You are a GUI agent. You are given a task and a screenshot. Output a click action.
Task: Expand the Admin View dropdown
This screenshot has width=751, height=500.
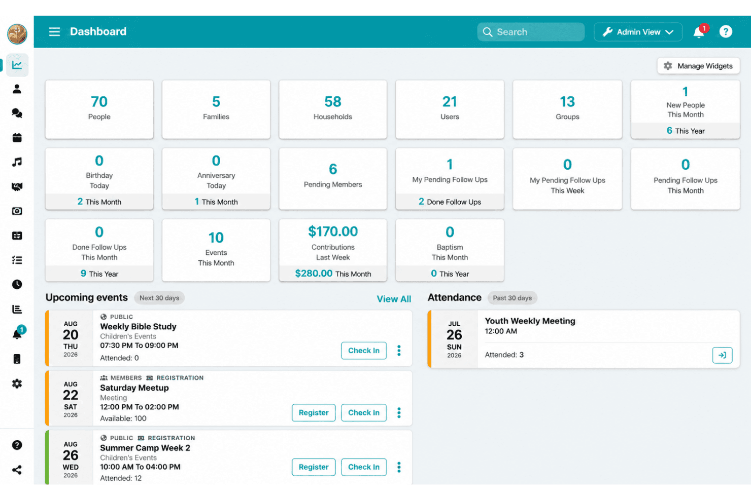tap(638, 32)
